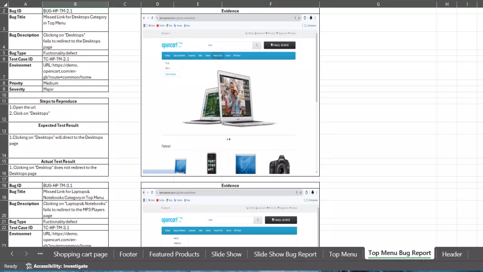Select first 'Fuctionality defect' cell in row 5
The width and height of the screenshot is (483, 272).
tap(75, 53)
